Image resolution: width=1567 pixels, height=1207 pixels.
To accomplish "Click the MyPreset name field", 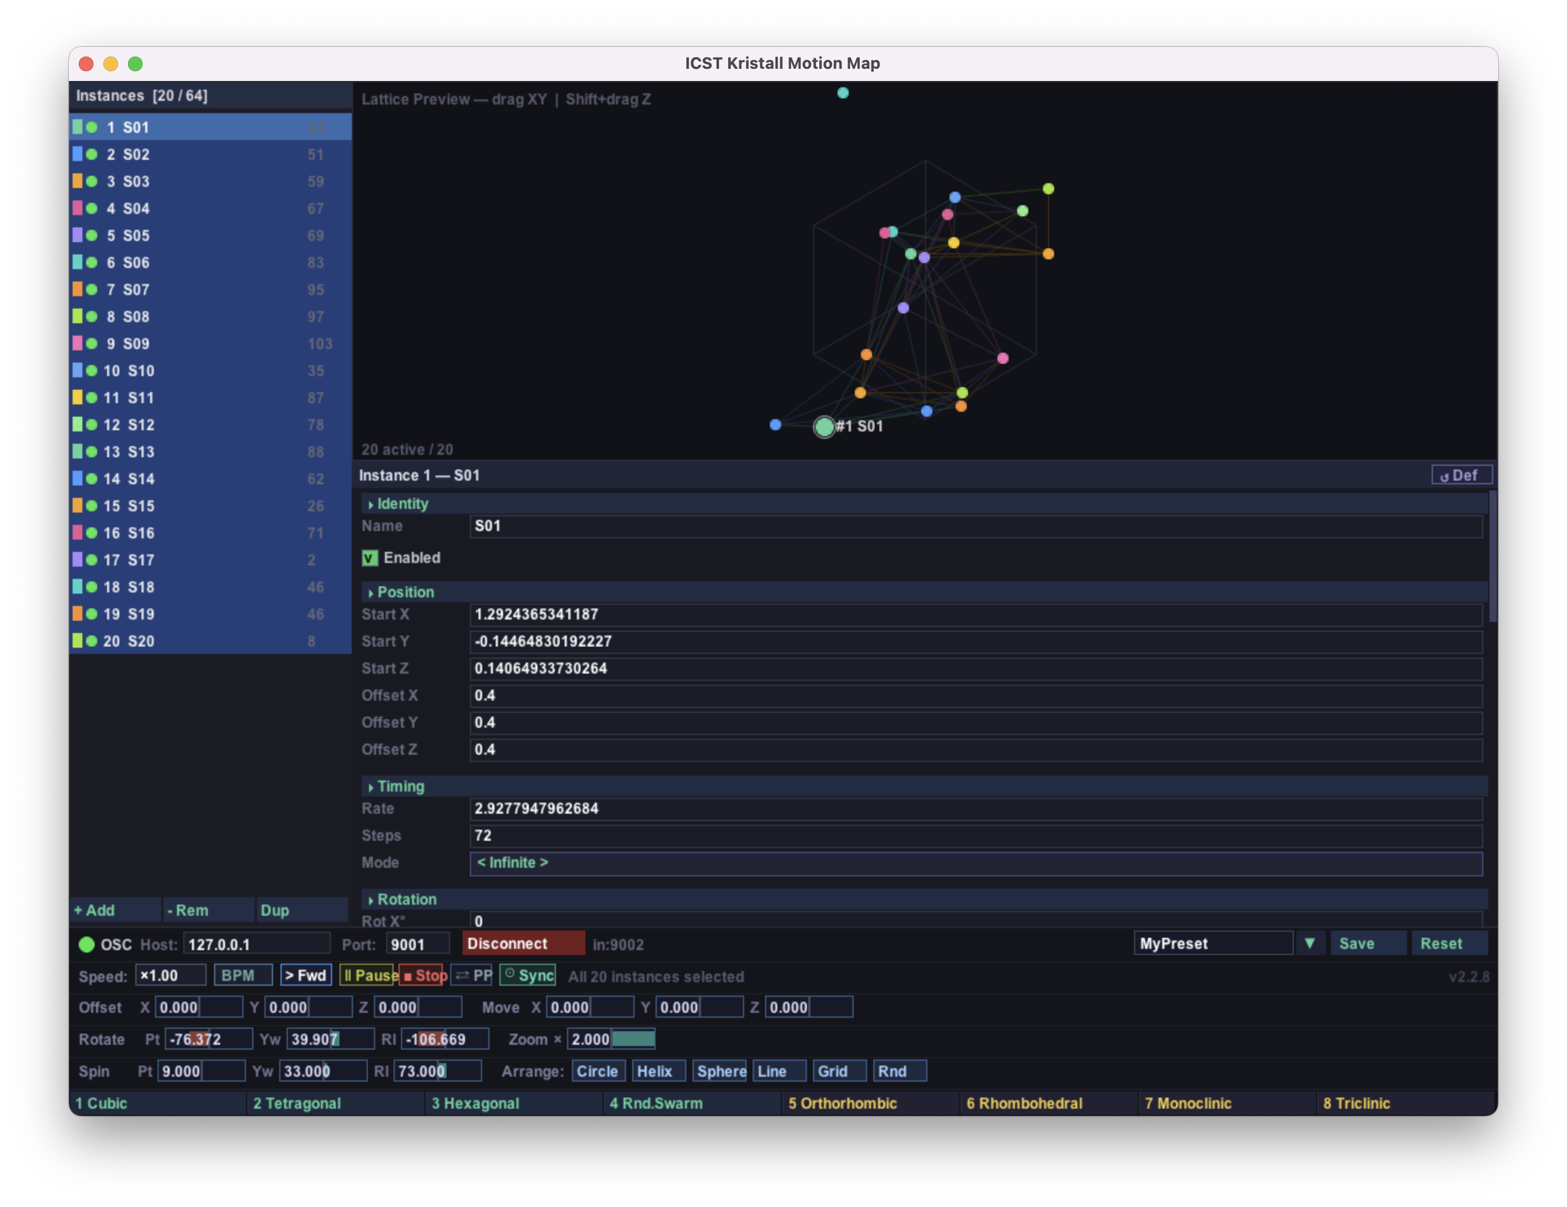I will coord(1213,943).
